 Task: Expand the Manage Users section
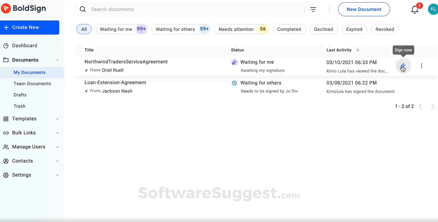coord(58,147)
